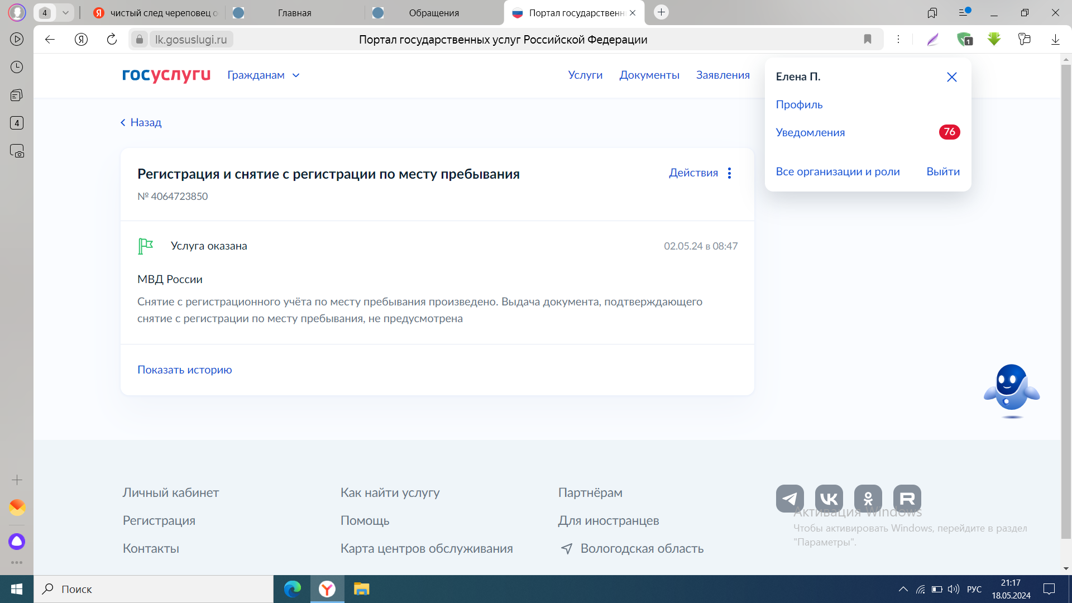This screenshot has width=1072, height=603.
Task: Click the Выйти logout link
Action: point(942,171)
